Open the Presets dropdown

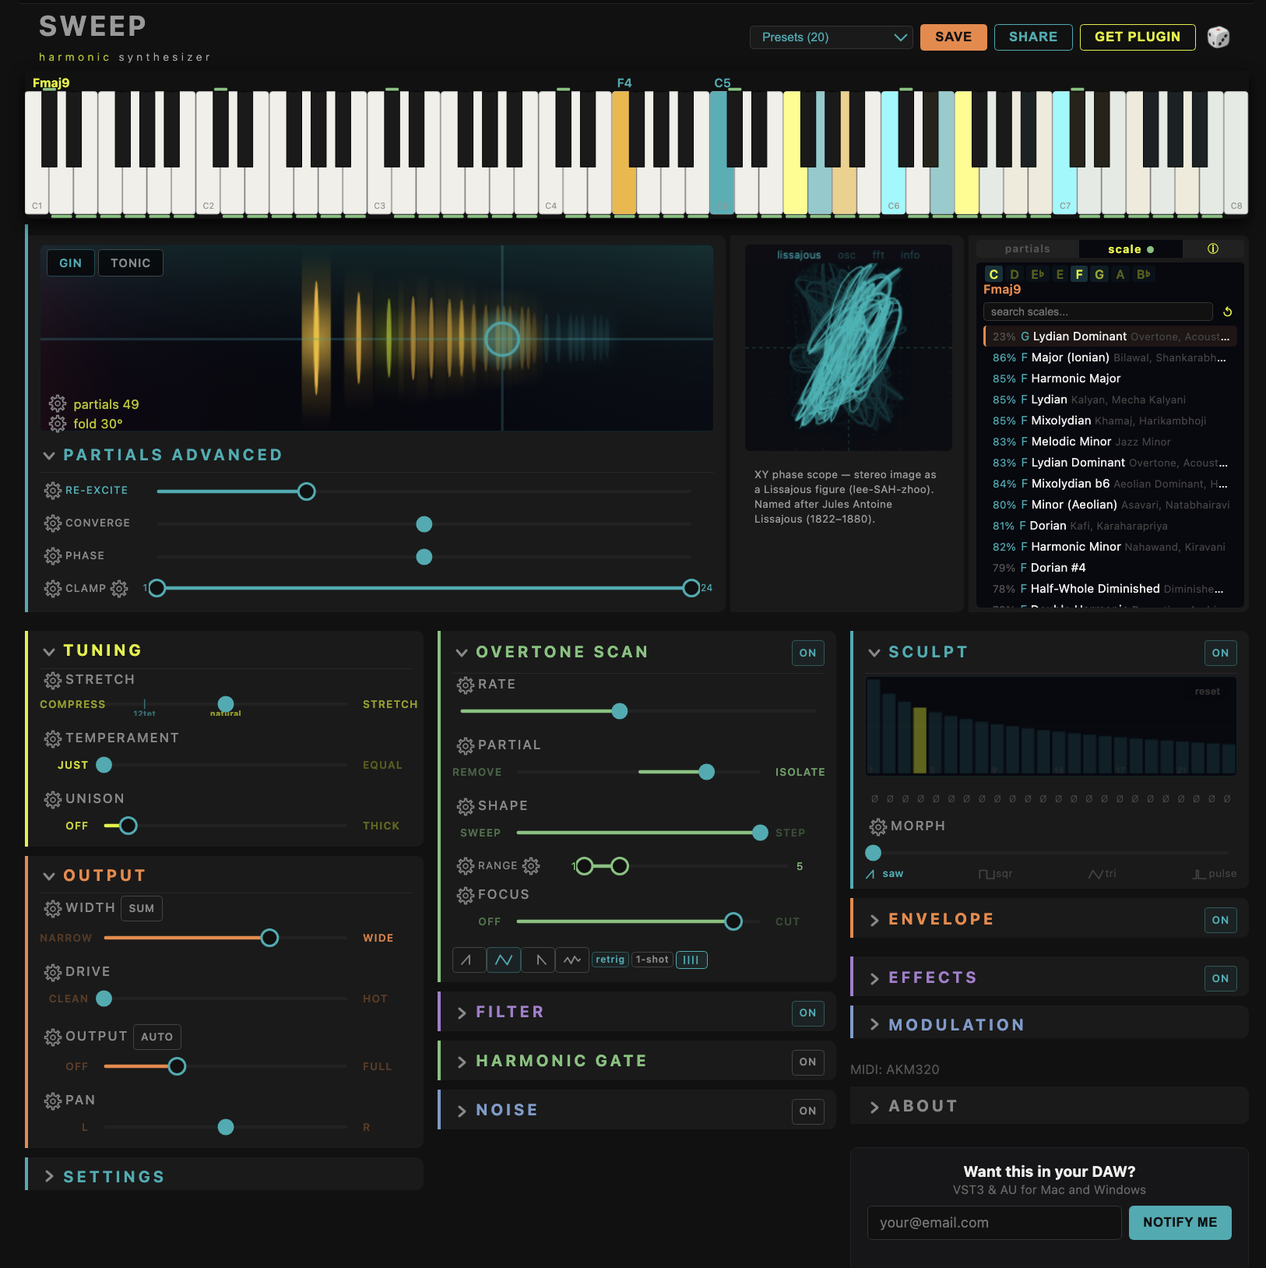click(830, 37)
